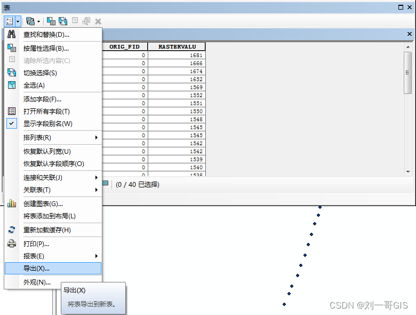This screenshot has height=315, width=416.
Task: Click scrollbar down arrow in table
Action: pos(408,172)
